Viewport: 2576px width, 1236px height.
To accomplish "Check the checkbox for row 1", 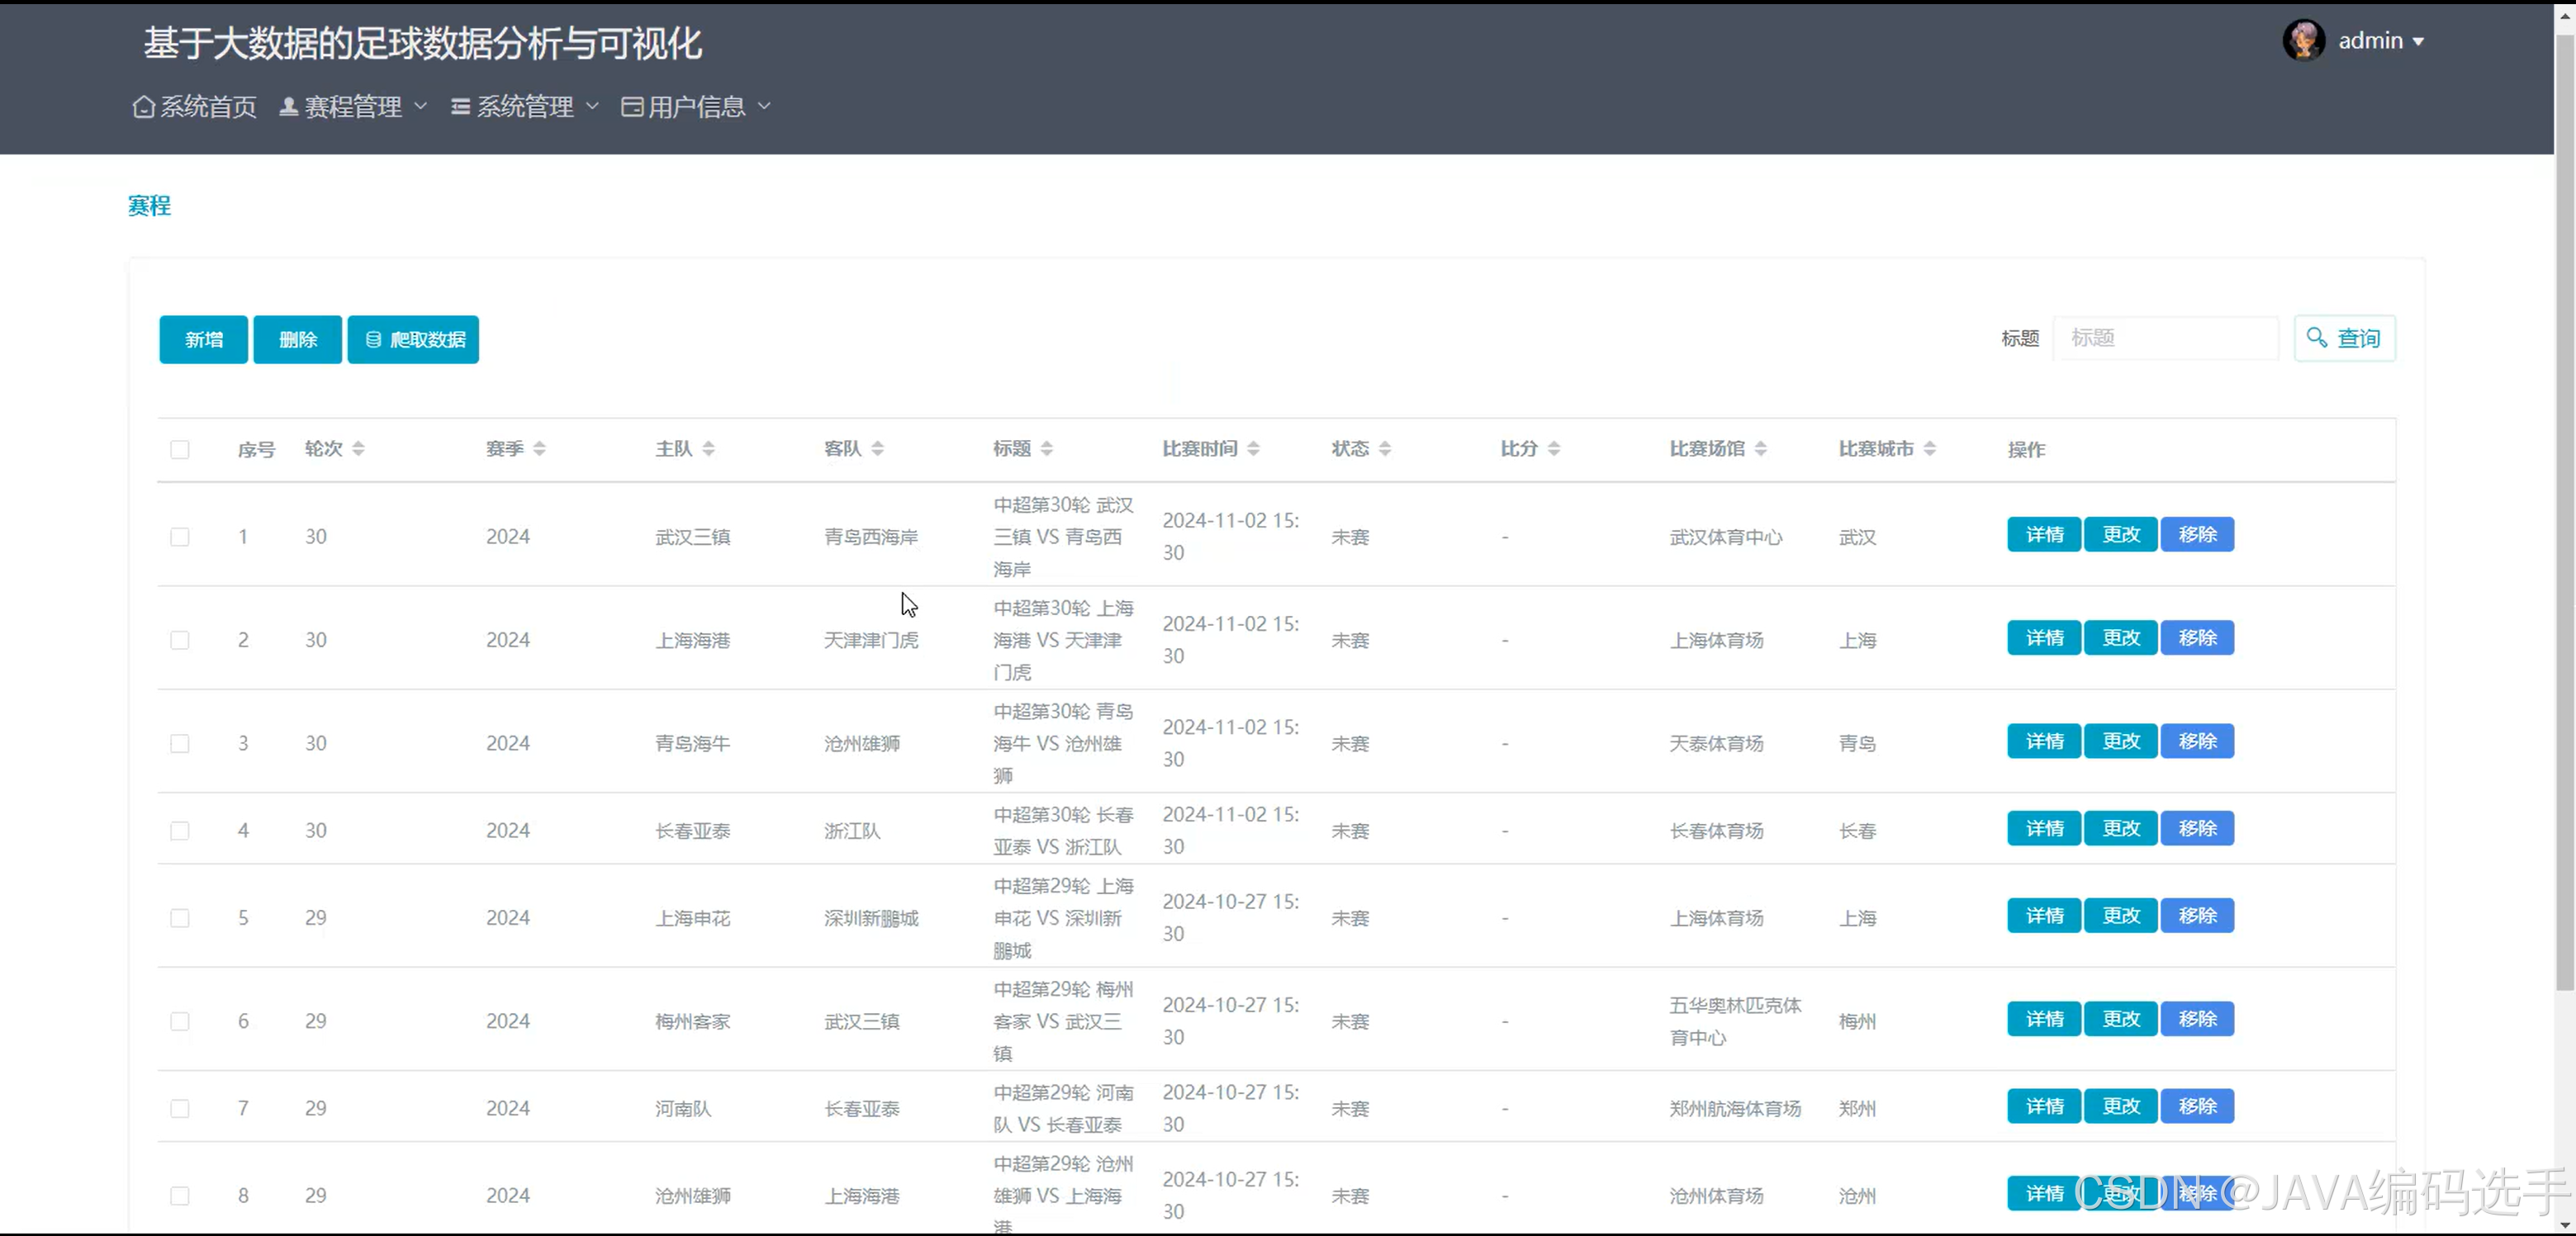I will (x=180, y=537).
